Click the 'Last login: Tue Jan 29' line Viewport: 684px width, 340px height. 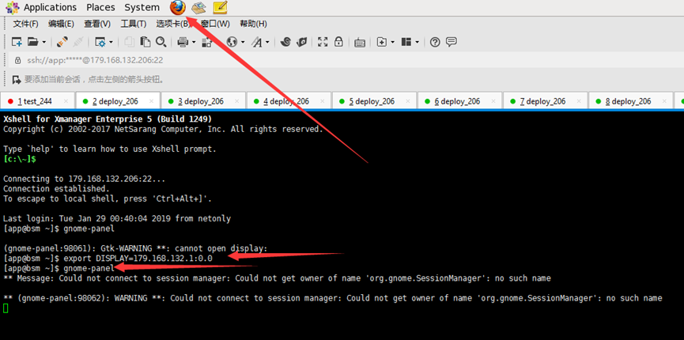[x=117, y=218]
